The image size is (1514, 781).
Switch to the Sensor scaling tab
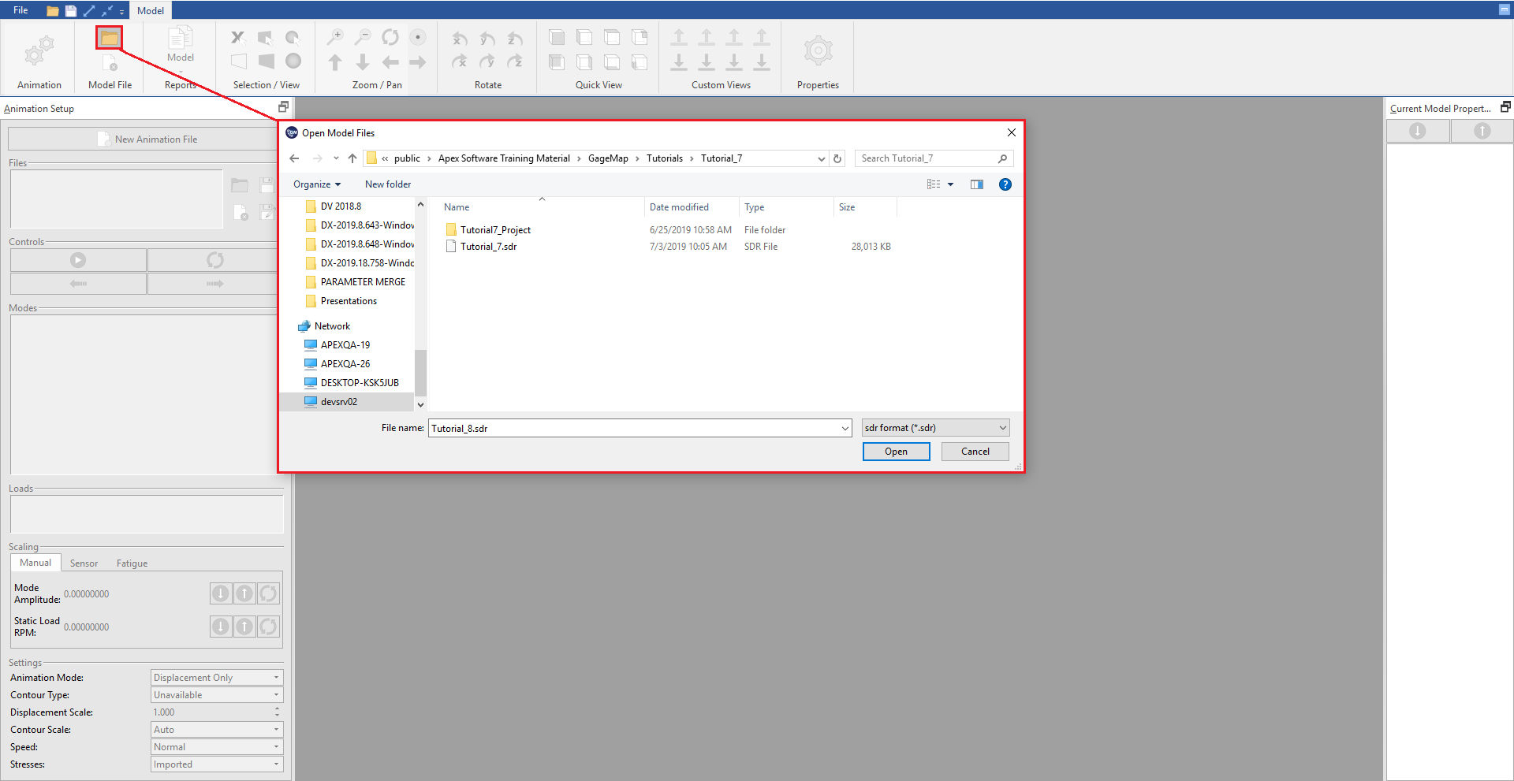84,563
